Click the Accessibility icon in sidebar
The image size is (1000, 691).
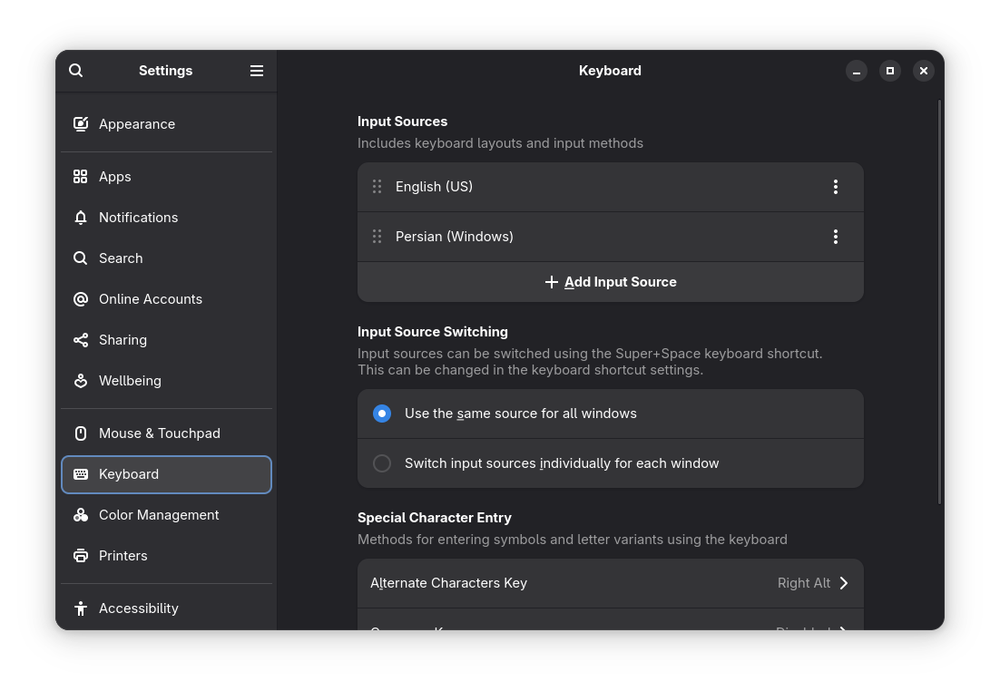click(x=81, y=608)
